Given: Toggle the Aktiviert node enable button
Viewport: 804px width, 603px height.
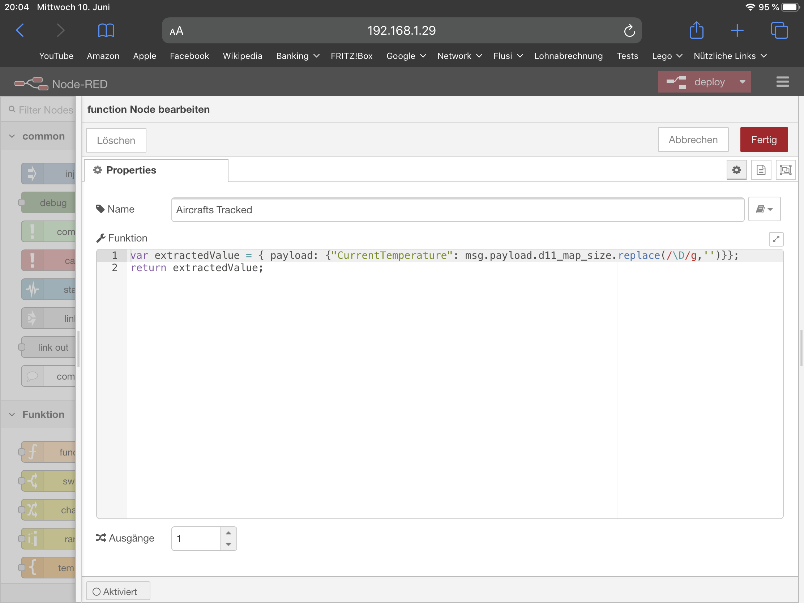Looking at the screenshot, I should (118, 591).
